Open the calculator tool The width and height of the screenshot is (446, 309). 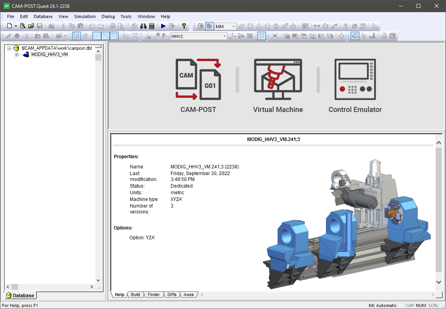tap(151, 26)
